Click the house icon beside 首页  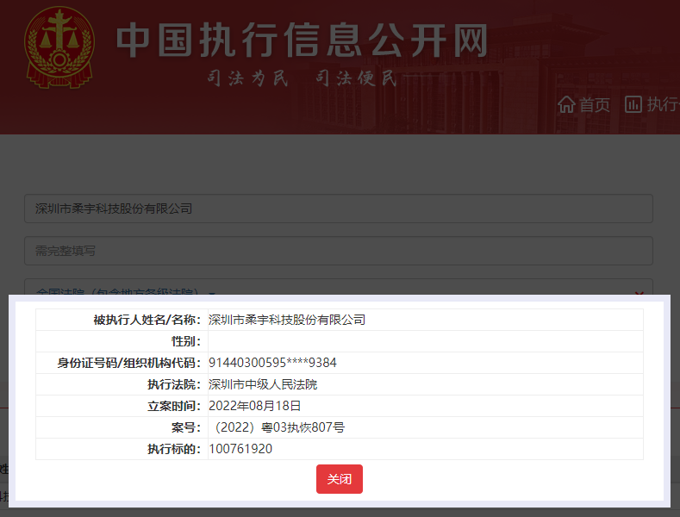click(x=566, y=104)
